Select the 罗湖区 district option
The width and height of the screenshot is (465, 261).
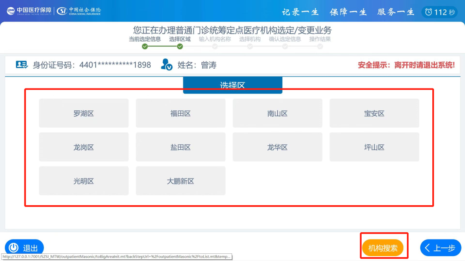point(84,113)
